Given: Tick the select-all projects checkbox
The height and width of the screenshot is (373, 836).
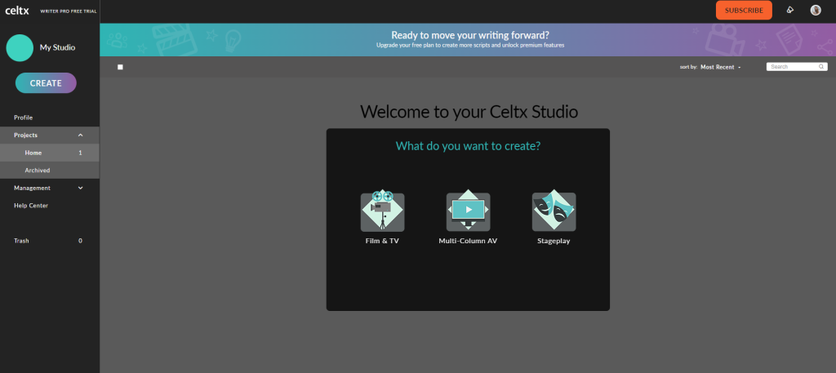Looking at the screenshot, I should (120, 67).
